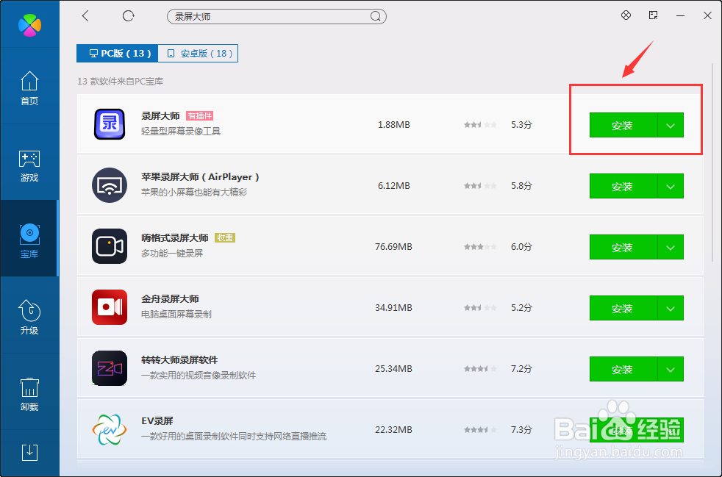Click description 多功能一键录屏
The width and height of the screenshot is (722, 477).
[x=172, y=254]
